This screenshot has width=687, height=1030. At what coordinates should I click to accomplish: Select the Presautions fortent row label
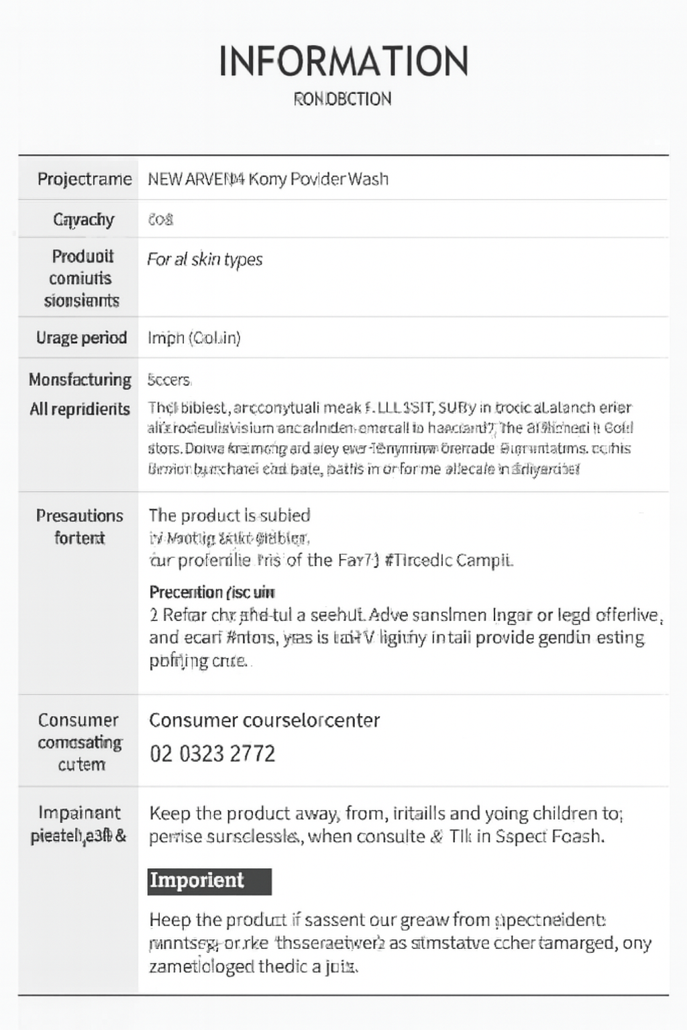click(79, 526)
